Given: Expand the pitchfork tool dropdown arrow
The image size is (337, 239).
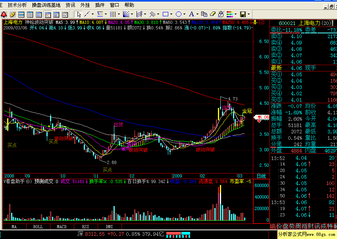Looking at the screenshot, I should (x=145, y=14).
